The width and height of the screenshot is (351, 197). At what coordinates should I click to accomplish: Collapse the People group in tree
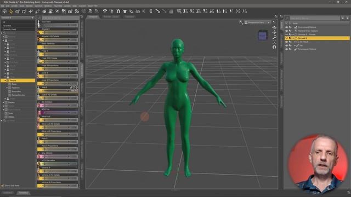coord(5,80)
